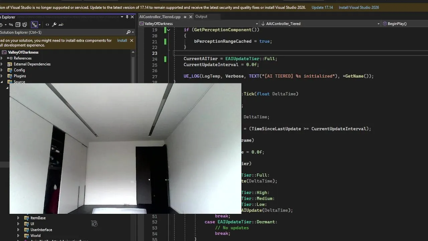Screen dimensions: 428x241
Task: Expand the UI folder
Action: pyautogui.click(x=18, y=224)
